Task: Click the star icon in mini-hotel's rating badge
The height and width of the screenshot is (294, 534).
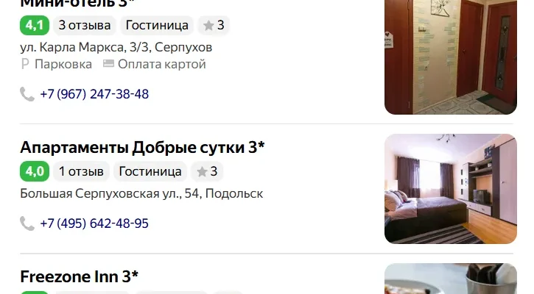Action: [x=208, y=25]
